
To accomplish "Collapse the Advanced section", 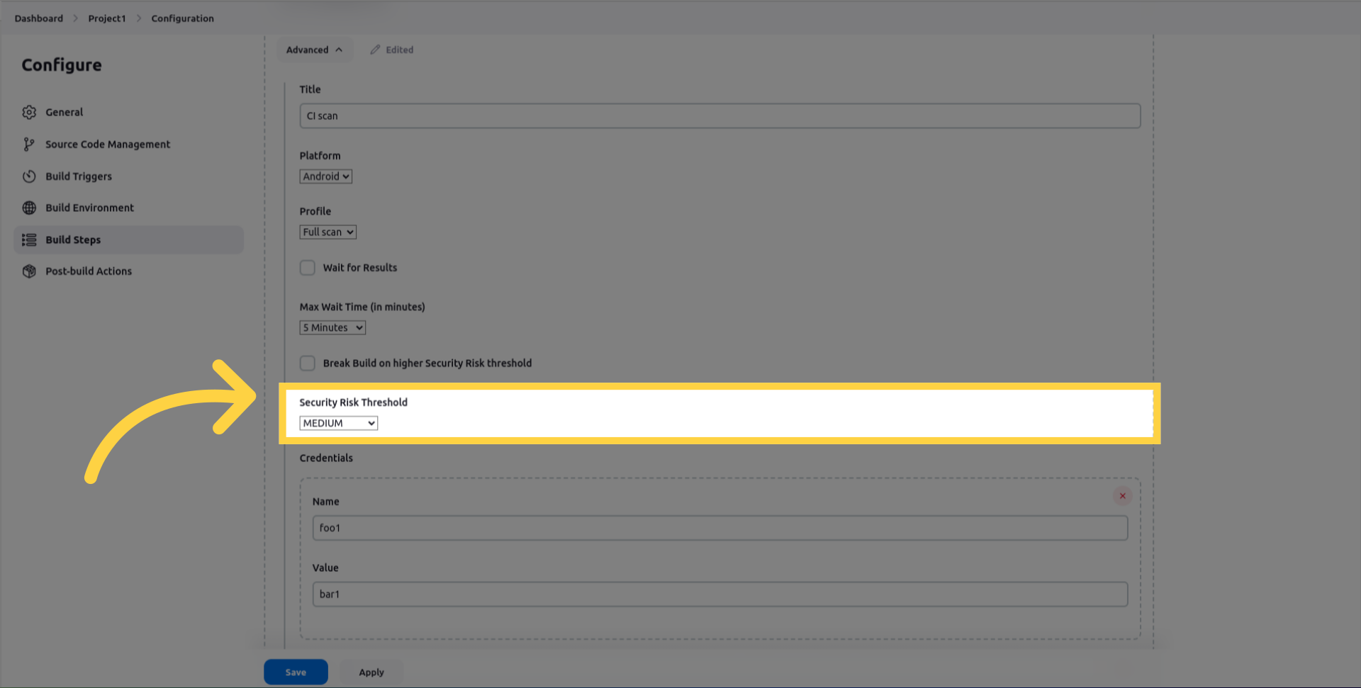I will click(314, 50).
